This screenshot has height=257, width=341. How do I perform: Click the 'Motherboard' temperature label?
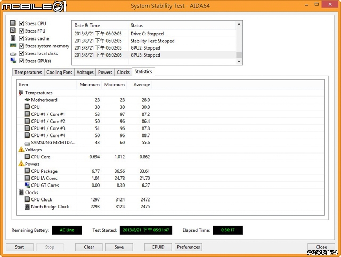(x=44, y=100)
